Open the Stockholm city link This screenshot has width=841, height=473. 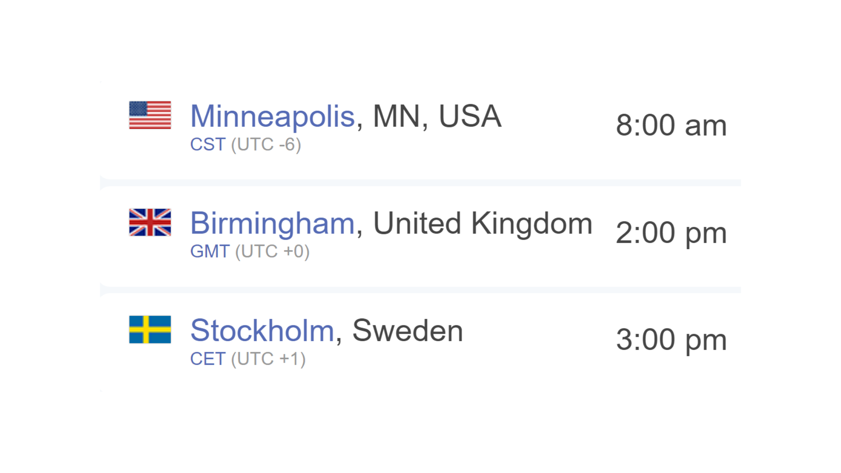pos(262,331)
